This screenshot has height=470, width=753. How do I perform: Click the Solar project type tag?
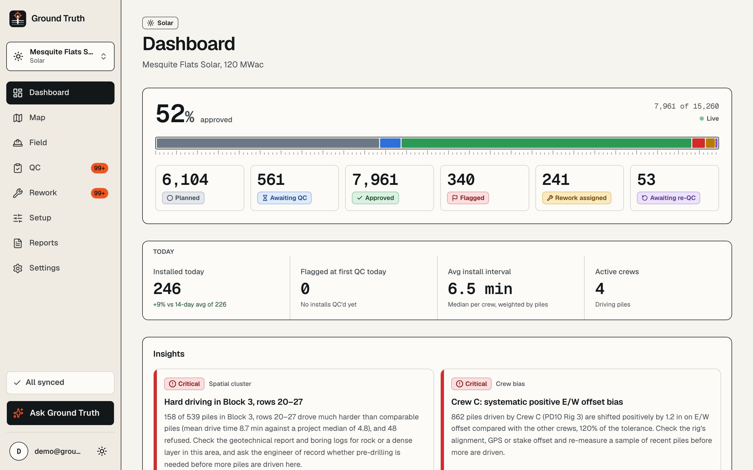(x=160, y=23)
